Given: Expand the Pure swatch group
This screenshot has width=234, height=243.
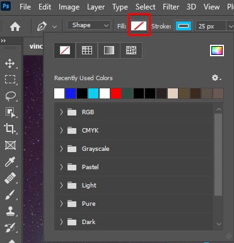Looking at the screenshot, I should [61, 204].
